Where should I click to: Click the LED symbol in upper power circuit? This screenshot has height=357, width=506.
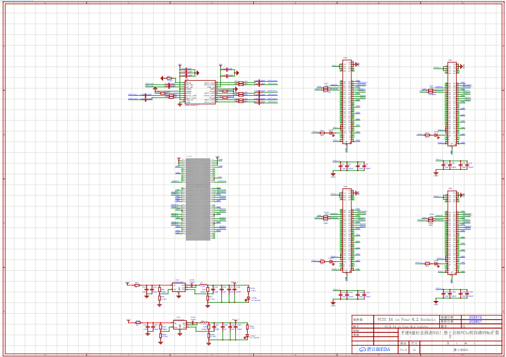point(248,299)
